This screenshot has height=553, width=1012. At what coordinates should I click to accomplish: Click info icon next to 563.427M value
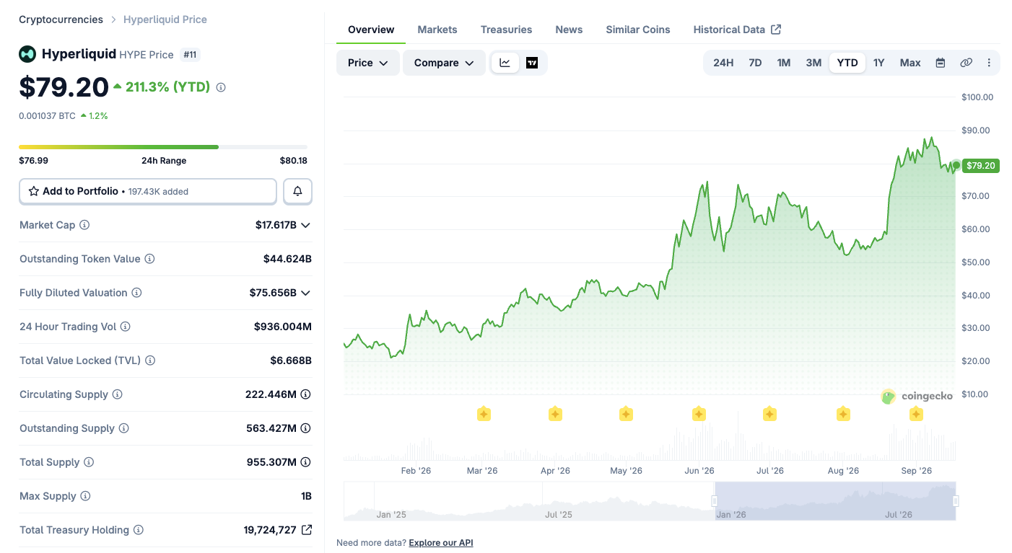pos(305,428)
